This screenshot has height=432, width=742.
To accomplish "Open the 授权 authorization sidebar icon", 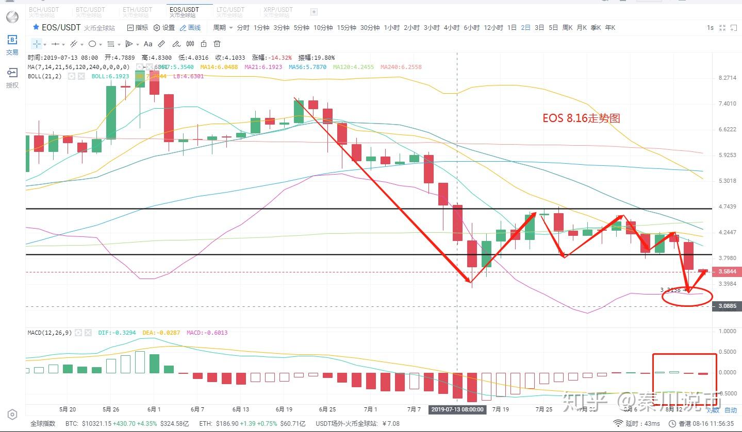I will (12, 78).
